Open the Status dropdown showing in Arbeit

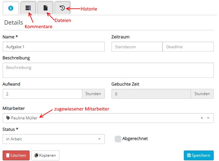pos(53,139)
